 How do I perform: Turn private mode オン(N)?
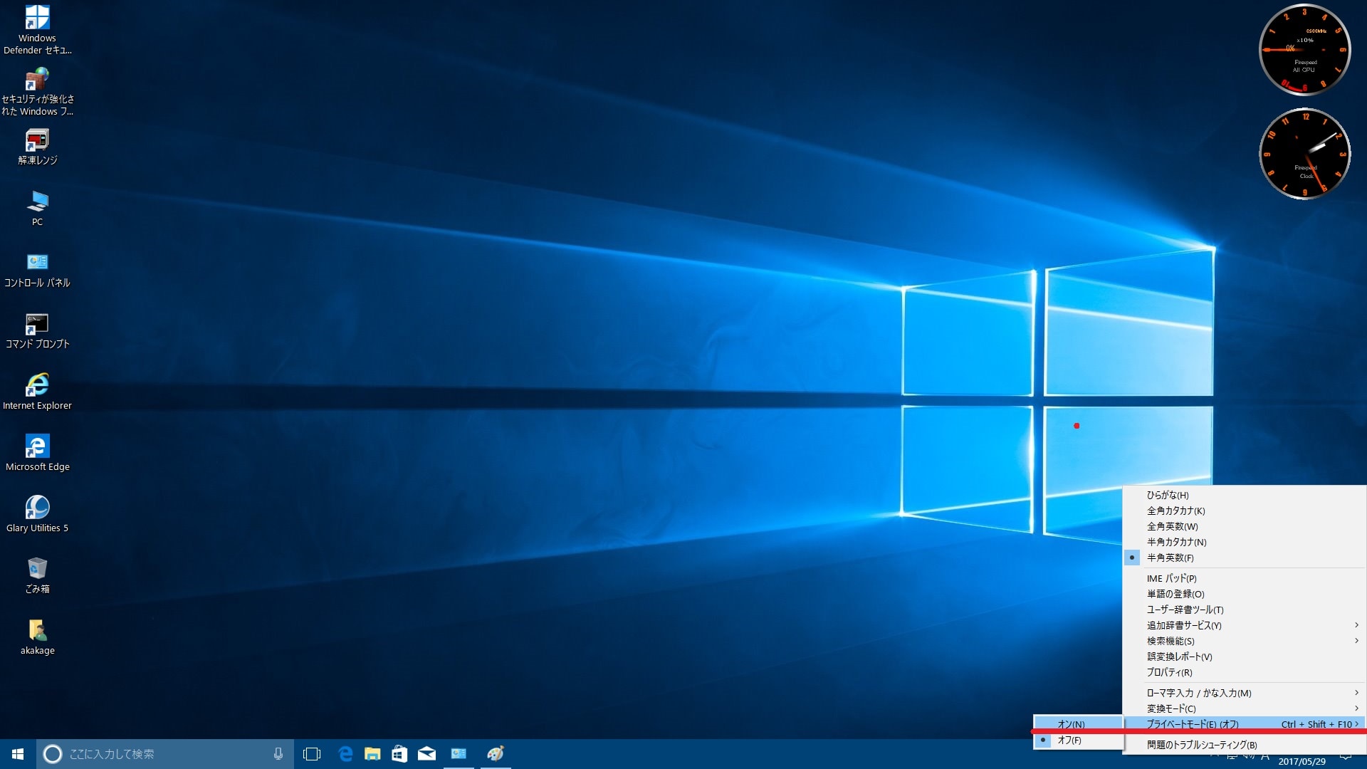click(1078, 724)
